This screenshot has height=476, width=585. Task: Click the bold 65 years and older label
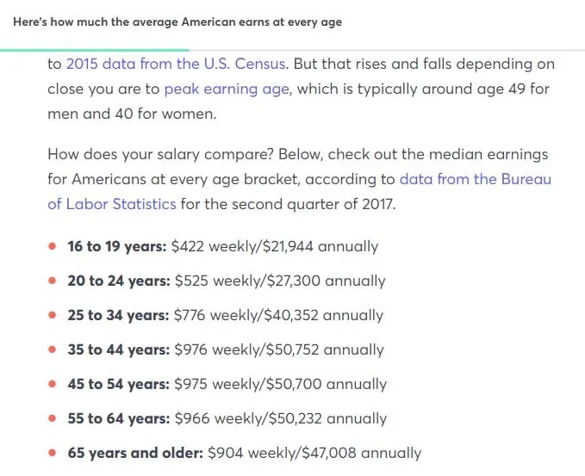pyautogui.click(x=135, y=453)
